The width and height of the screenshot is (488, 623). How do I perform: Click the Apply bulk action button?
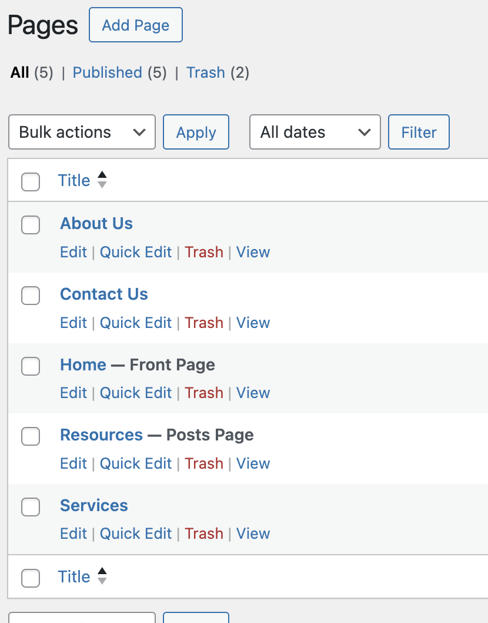tap(196, 132)
